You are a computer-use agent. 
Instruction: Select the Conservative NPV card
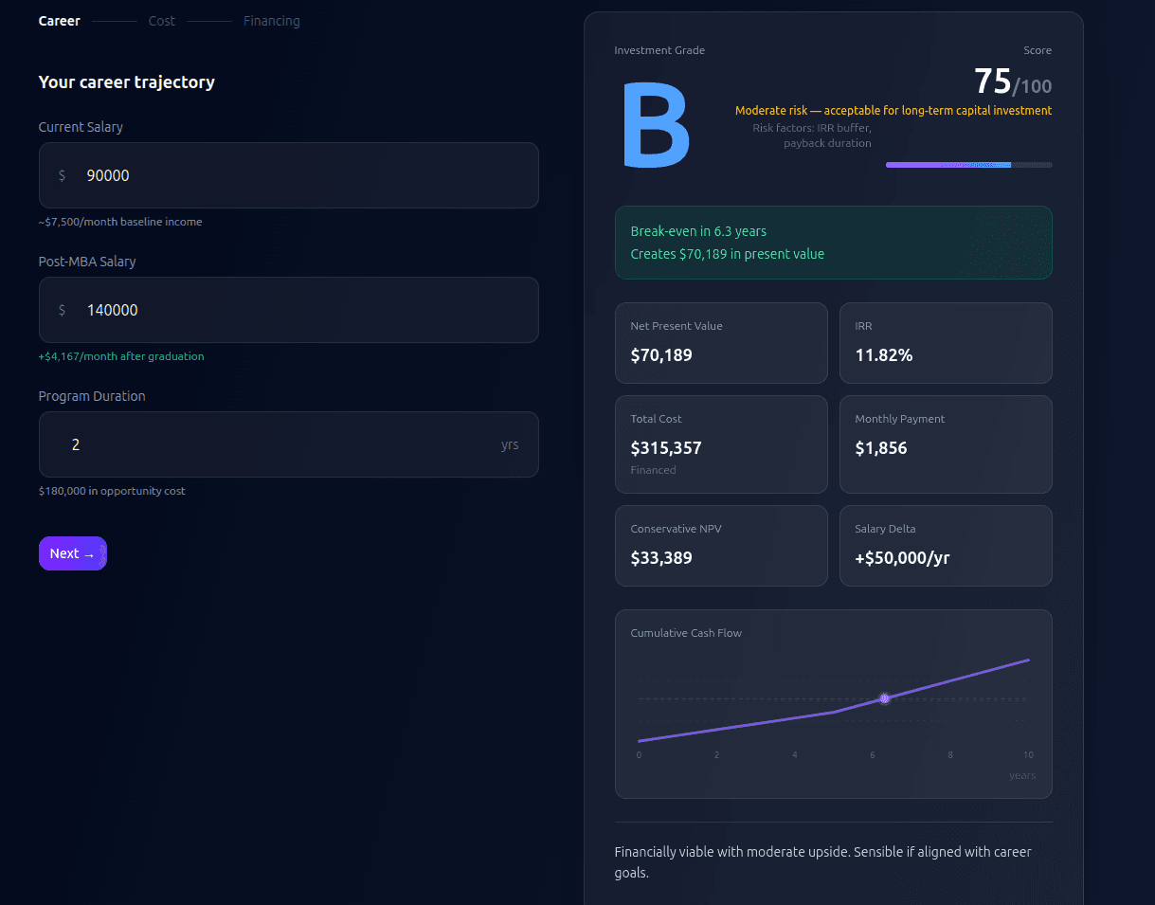point(721,546)
